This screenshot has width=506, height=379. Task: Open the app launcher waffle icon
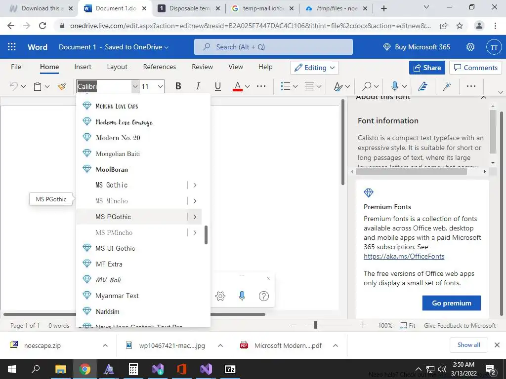(12, 47)
